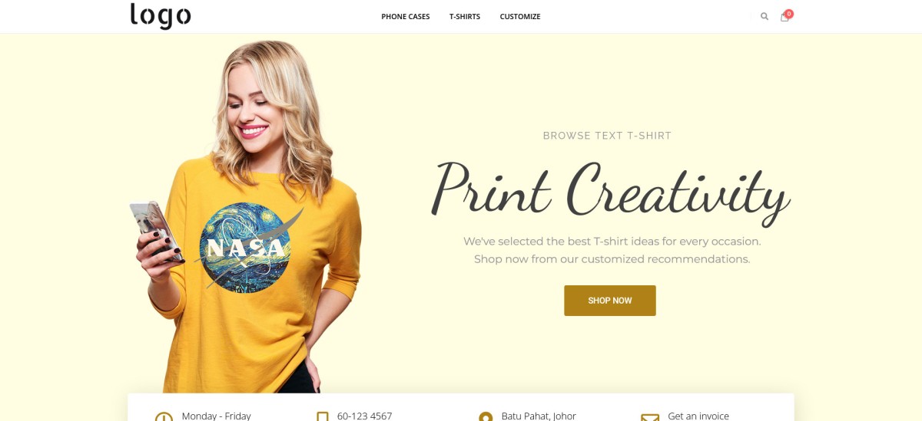Click the Batu Pahat, Johor address text

tap(539, 416)
